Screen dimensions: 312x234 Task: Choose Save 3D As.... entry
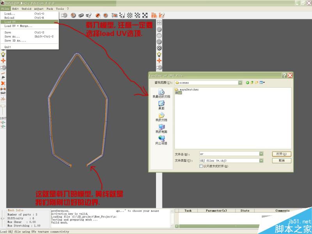29,41
